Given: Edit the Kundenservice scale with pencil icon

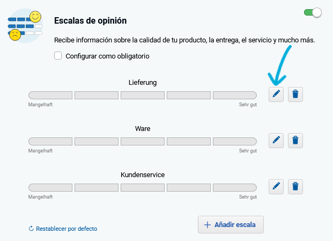Looking at the screenshot, I should pyautogui.click(x=276, y=187).
